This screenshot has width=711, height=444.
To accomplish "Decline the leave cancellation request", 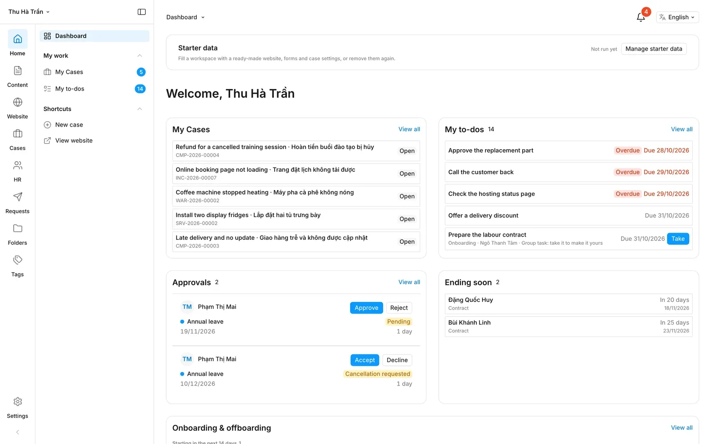I will [397, 360].
